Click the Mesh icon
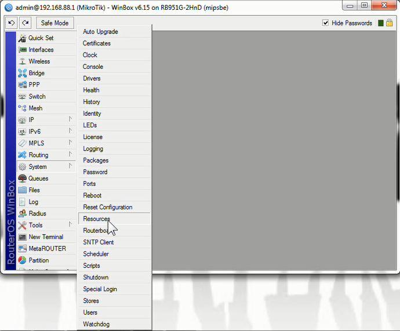400x331 pixels. pos(22,108)
